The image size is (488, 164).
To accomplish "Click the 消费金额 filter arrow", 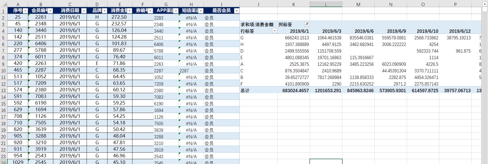I will 130,11.
